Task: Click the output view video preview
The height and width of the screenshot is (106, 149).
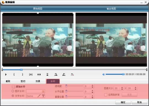Action: (x=111, y=40)
